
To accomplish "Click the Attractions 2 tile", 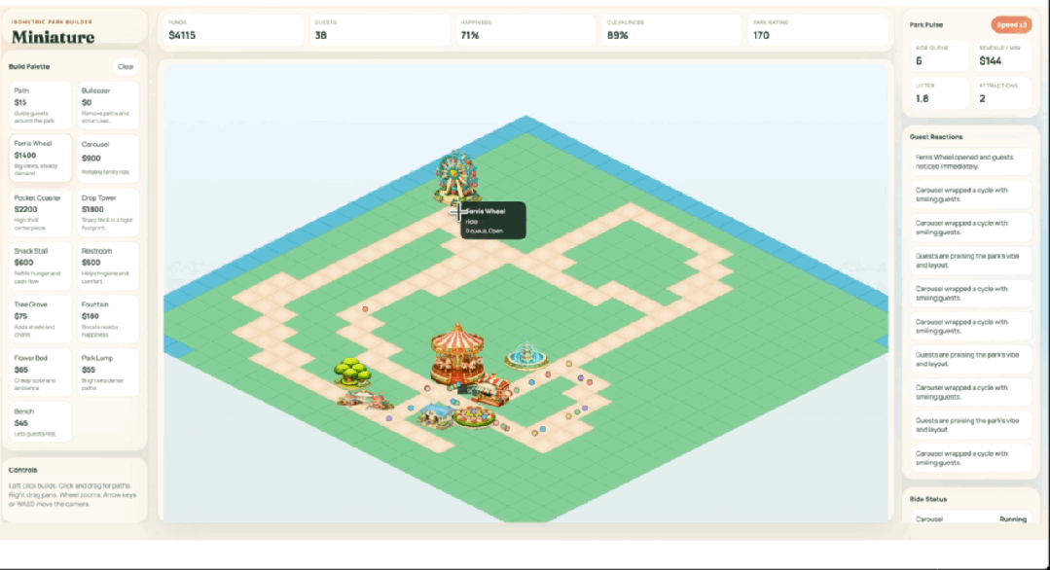I will (1002, 93).
